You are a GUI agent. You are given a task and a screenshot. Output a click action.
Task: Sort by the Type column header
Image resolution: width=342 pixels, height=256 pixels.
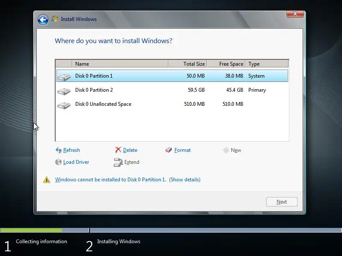(x=267, y=64)
